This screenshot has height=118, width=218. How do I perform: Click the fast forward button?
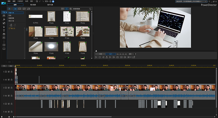(x=114, y=57)
